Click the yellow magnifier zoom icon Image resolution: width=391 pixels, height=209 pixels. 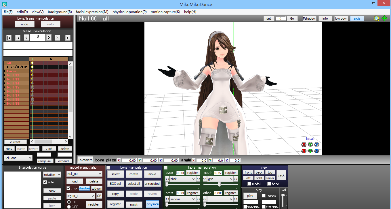pyautogui.click(x=376, y=18)
